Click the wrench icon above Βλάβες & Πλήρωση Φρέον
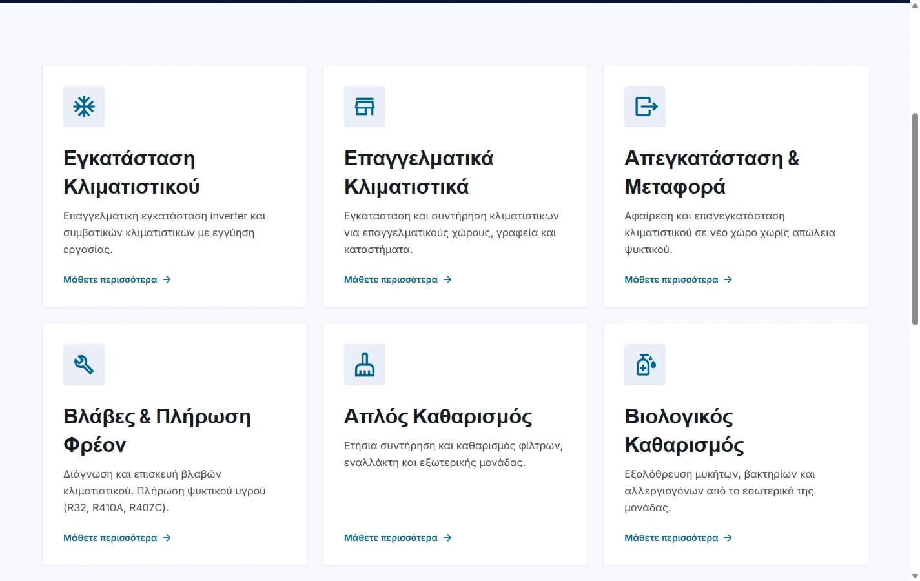Image resolution: width=920 pixels, height=581 pixels. click(84, 365)
